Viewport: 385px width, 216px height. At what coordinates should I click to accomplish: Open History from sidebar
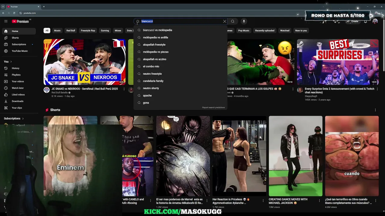[x=19, y=68]
